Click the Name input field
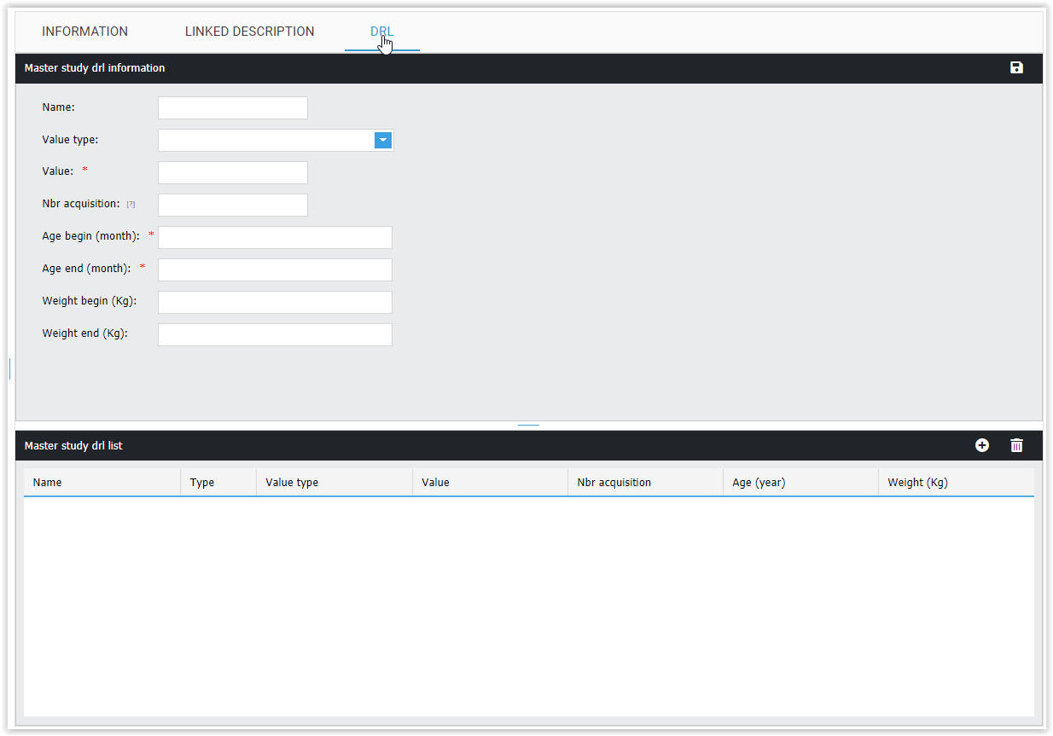The width and height of the screenshot is (1053, 736). (x=232, y=108)
